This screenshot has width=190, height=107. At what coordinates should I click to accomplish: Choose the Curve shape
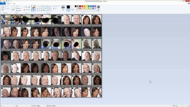click(x=40, y=6)
